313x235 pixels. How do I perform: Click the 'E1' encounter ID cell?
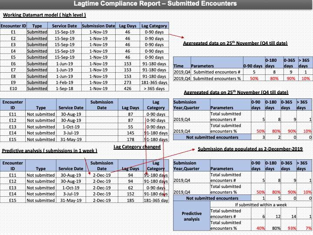[13, 32]
